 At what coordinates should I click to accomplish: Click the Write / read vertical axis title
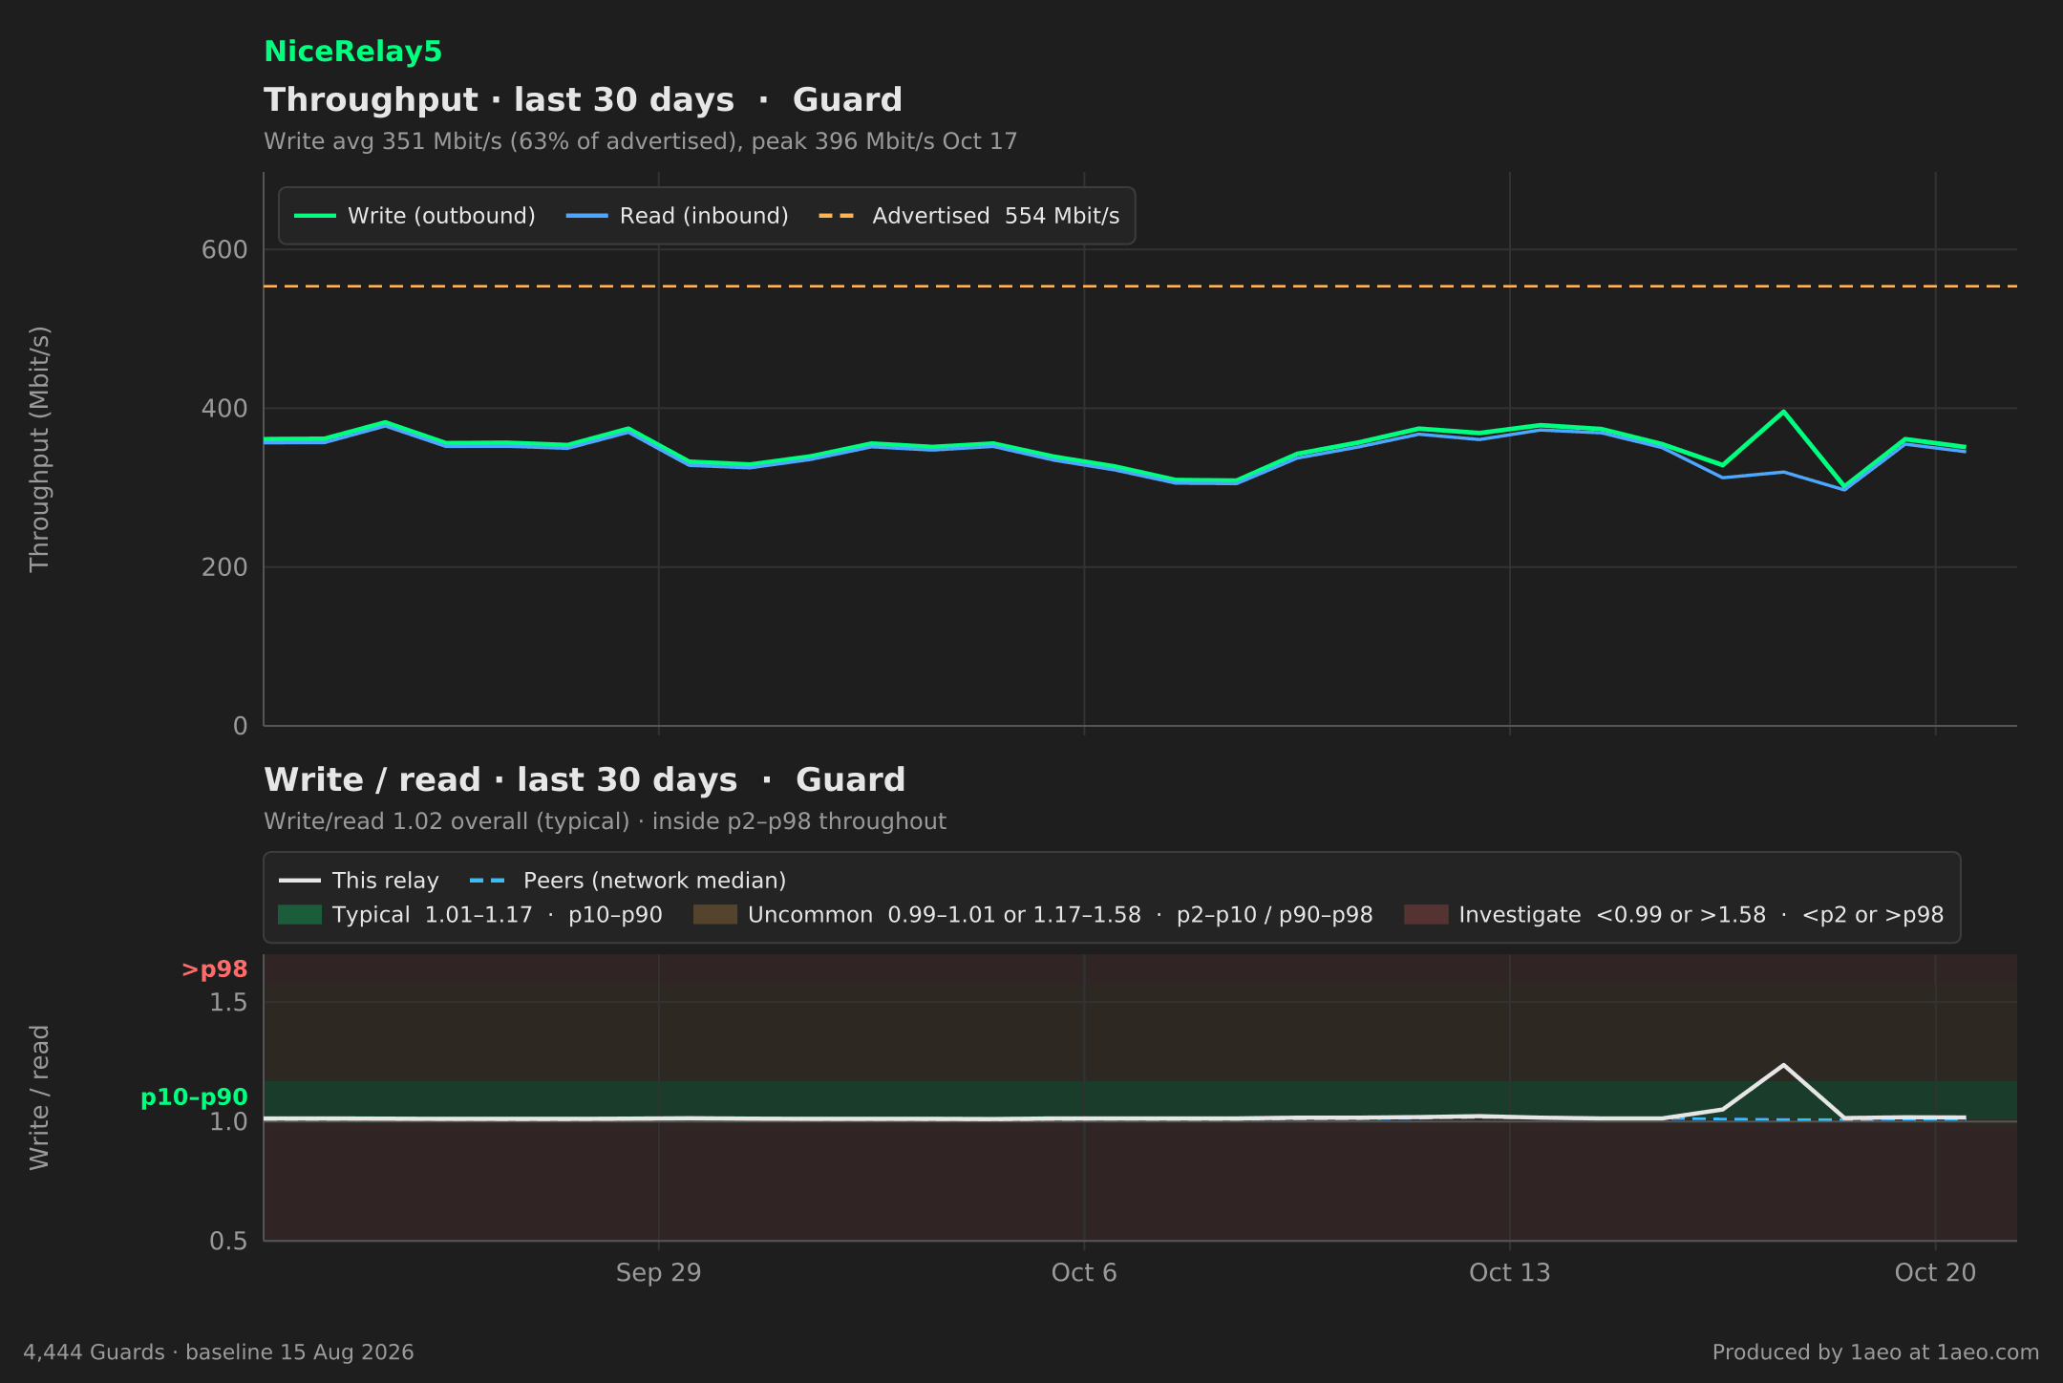(39, 1097)
